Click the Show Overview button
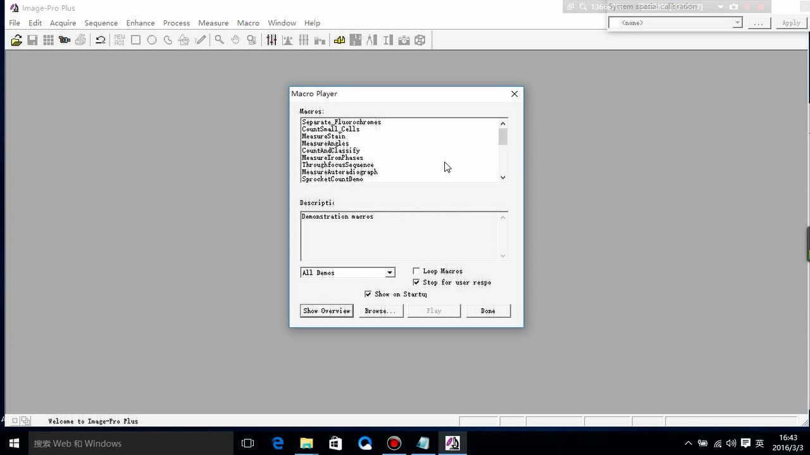This screenshot has height=455, width=810. coord(327,311)
